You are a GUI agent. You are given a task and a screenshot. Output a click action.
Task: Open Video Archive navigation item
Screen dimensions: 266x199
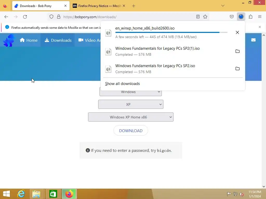tap(89, 40)
